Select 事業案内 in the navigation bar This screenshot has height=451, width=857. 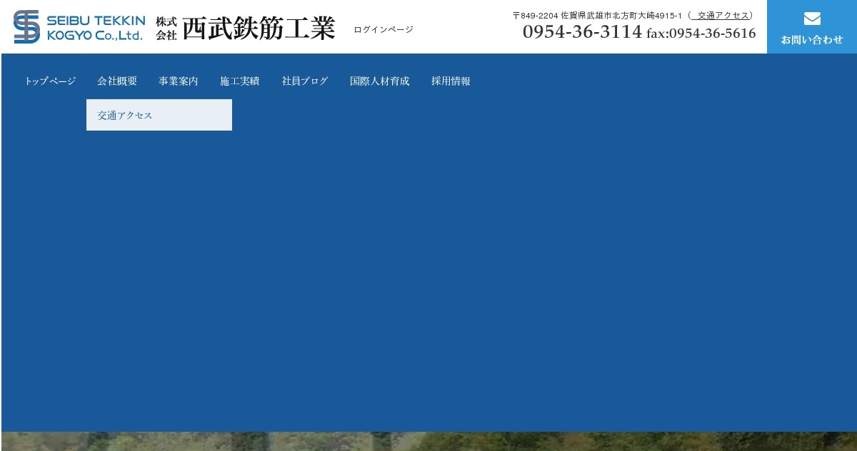coord(179,81)
